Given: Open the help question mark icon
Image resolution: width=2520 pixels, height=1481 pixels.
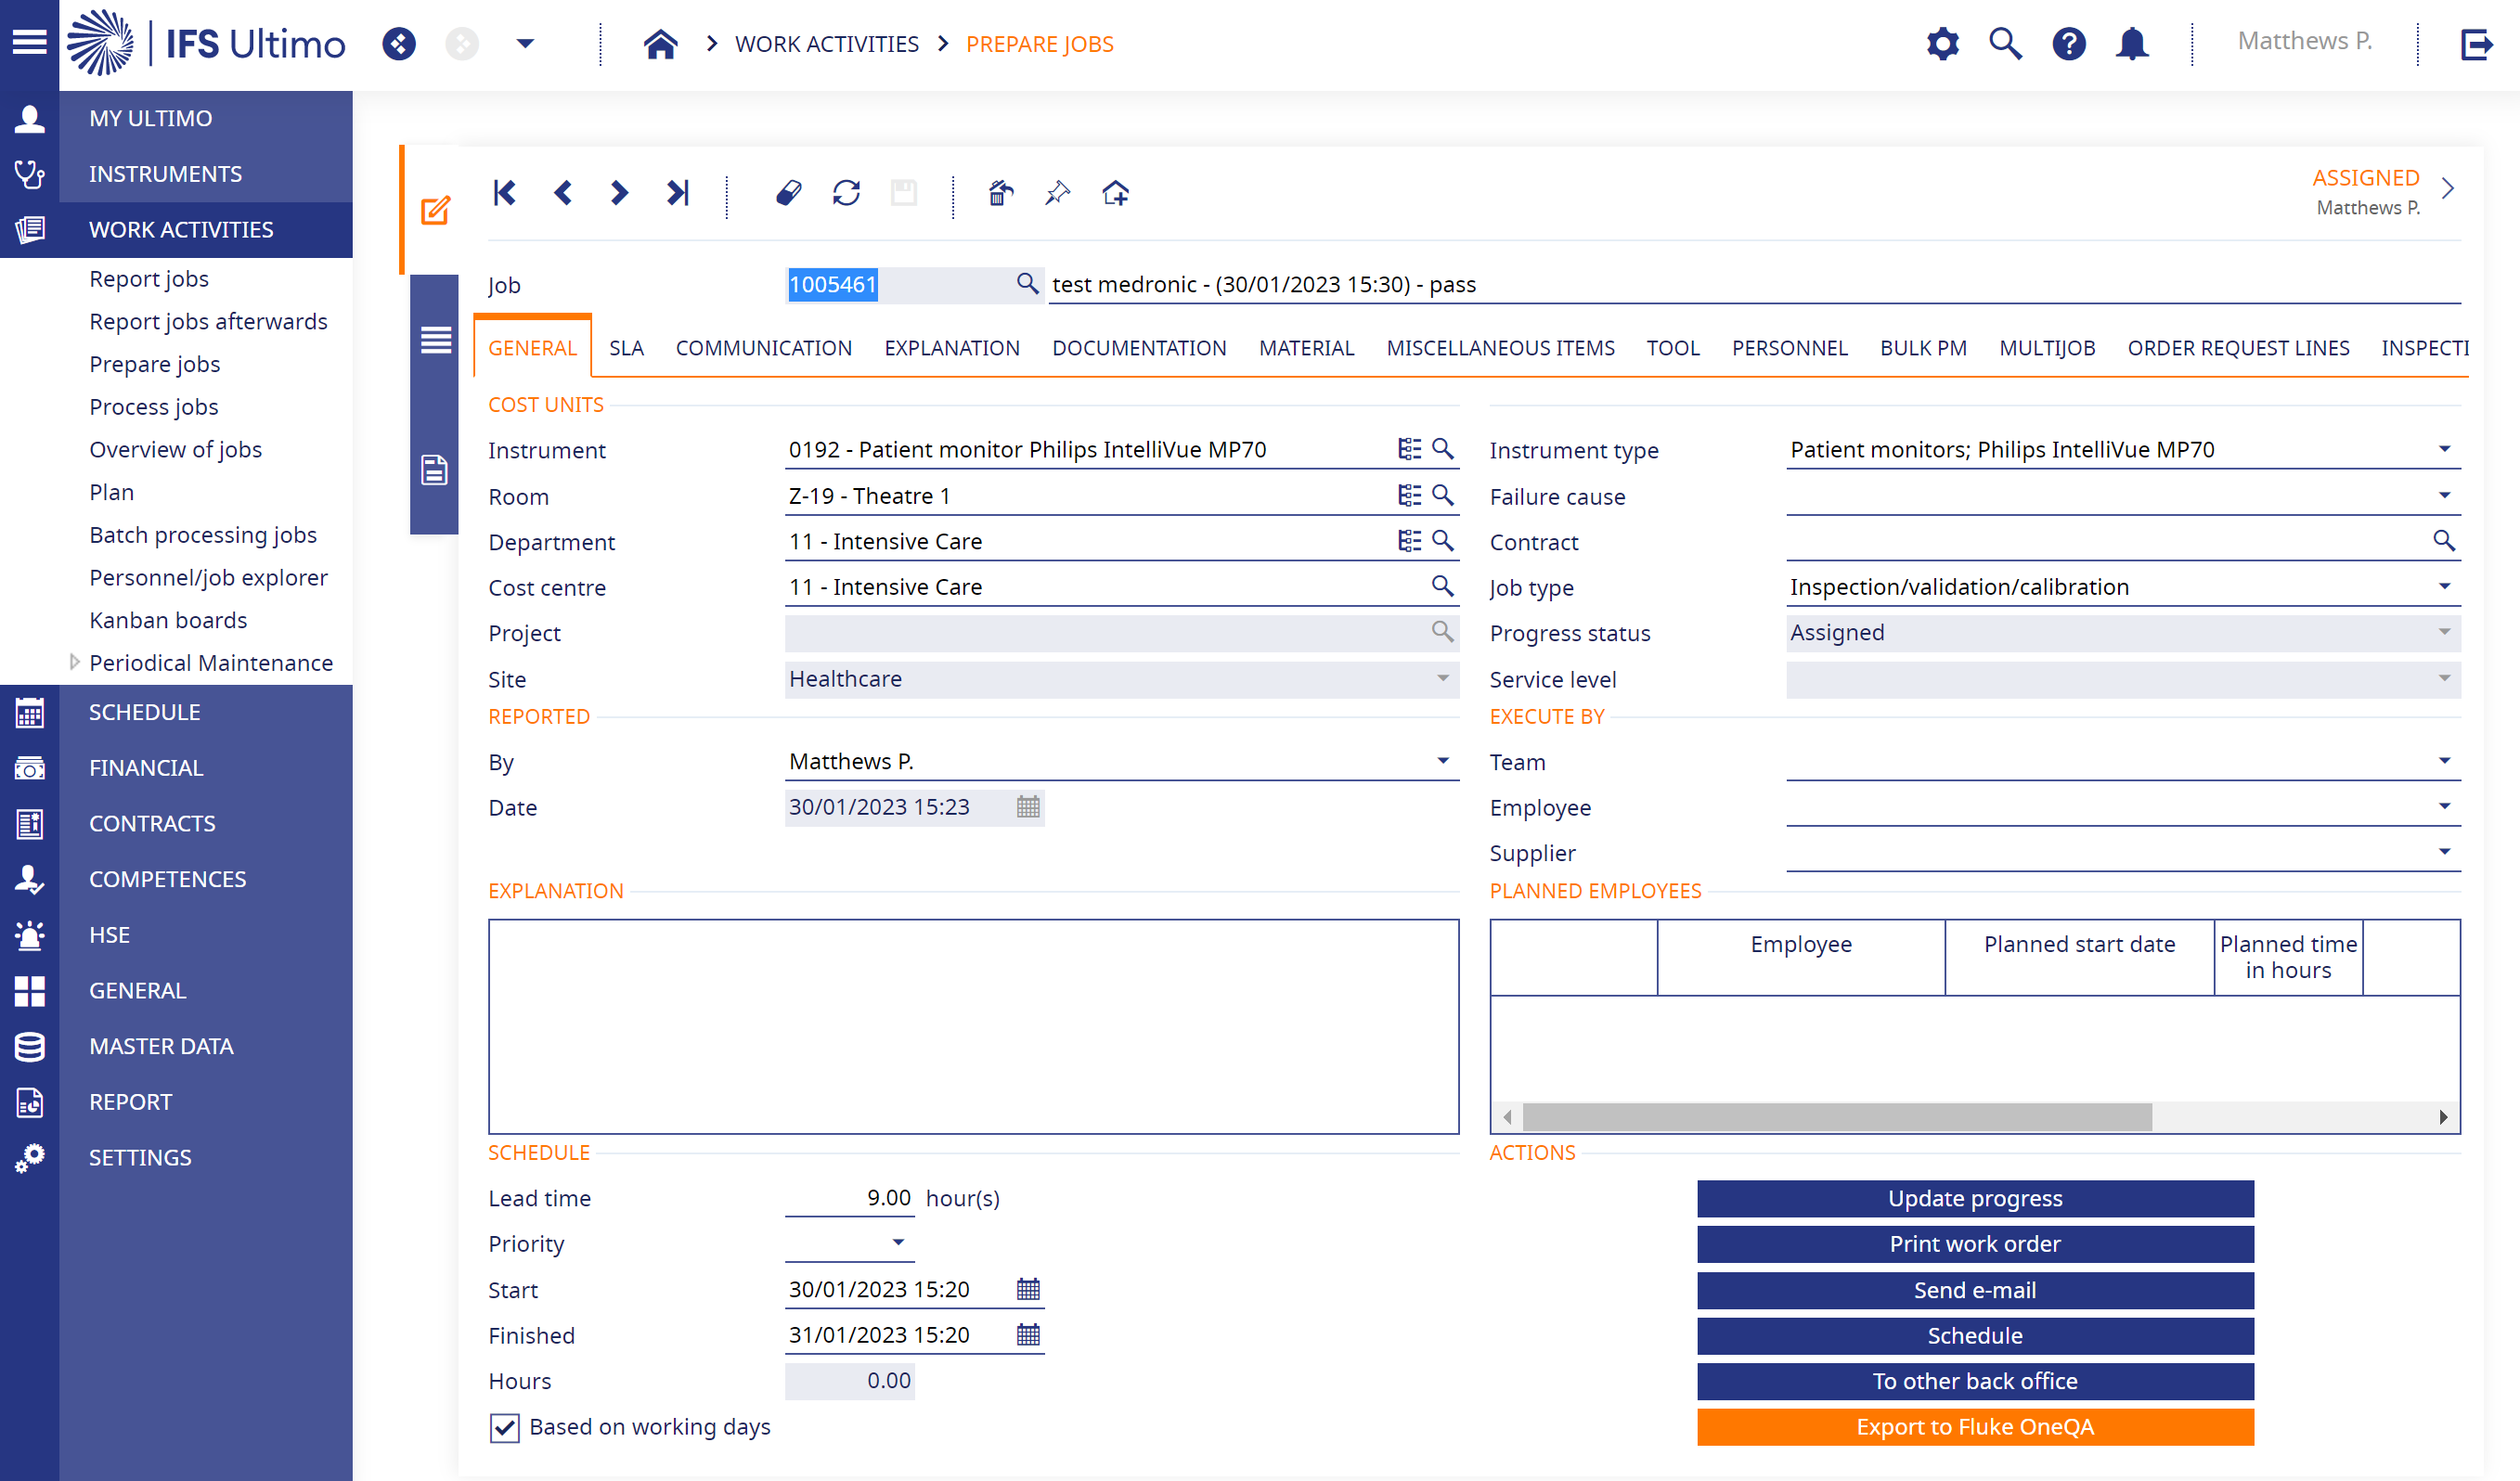Looking at the screenshot, I should [x=2068, y=44].
